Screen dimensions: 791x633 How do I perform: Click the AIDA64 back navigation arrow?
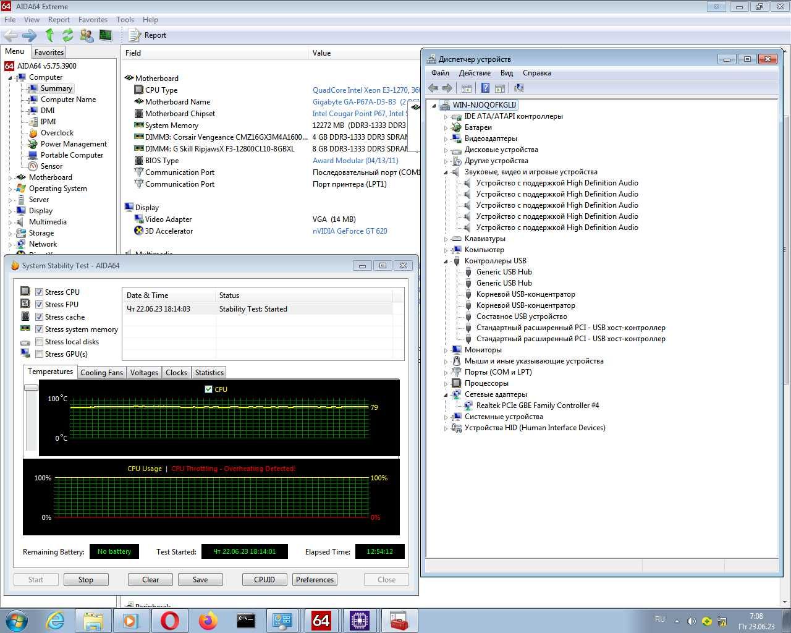coord(11,35)
